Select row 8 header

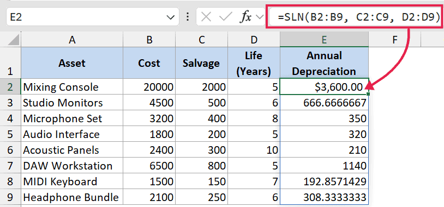tap(10, 181)
